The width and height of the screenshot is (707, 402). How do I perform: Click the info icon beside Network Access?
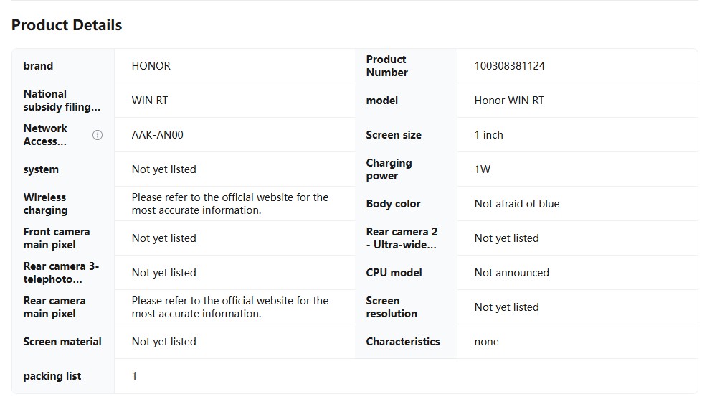98,135
